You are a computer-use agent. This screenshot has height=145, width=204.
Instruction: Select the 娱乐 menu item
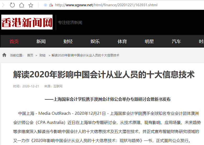(95, 41)
